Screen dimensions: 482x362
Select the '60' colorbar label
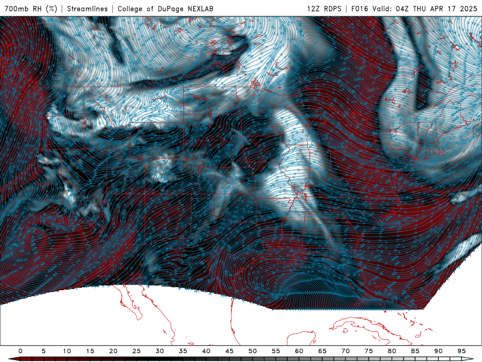299,351
